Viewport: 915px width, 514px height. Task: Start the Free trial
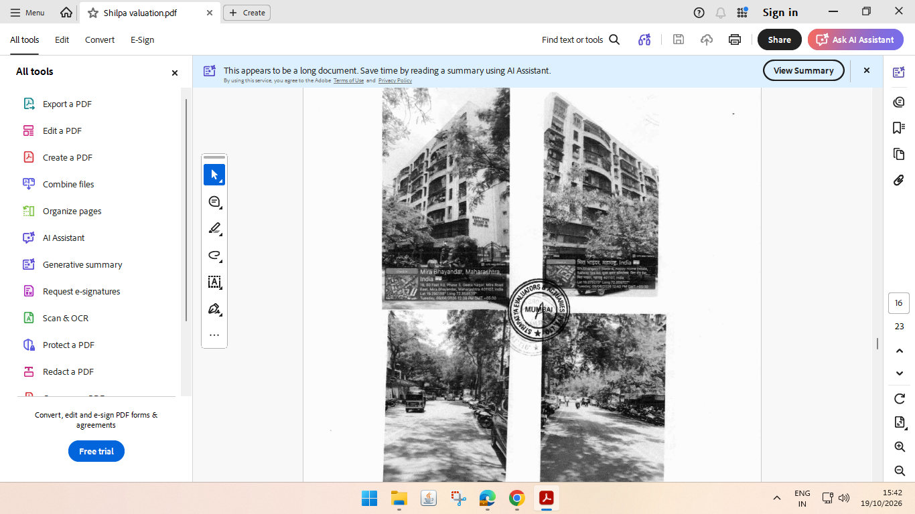(x=96, y=451)
